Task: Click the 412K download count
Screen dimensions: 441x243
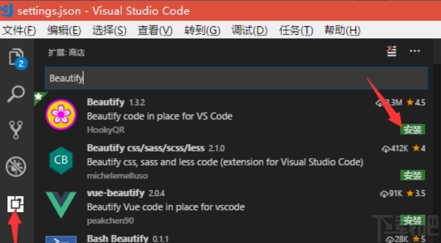Action: [x=395, y=148]
